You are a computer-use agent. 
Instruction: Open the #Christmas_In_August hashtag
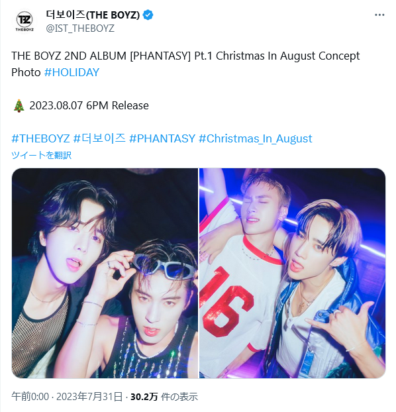click(256, 138)
